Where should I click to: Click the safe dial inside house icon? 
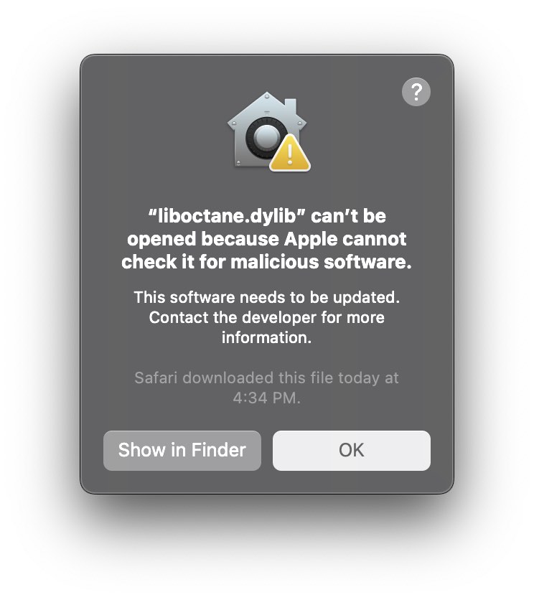265,137
